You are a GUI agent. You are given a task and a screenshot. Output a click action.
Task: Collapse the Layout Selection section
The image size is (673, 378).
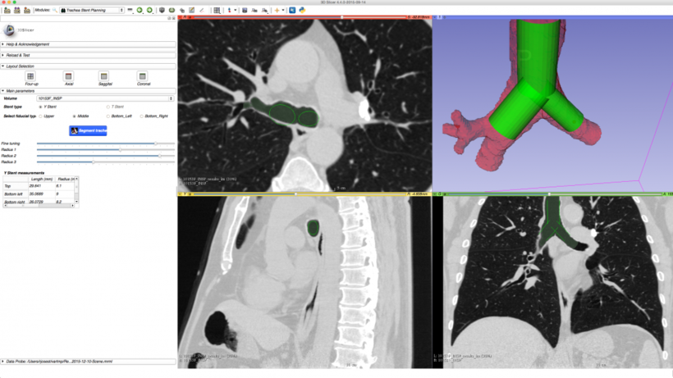[88, 66]
